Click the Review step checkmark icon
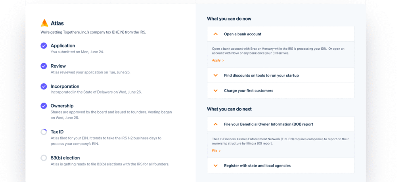This screenshot has height=182, width=406. pyautogui.click(x=44, y=66)
